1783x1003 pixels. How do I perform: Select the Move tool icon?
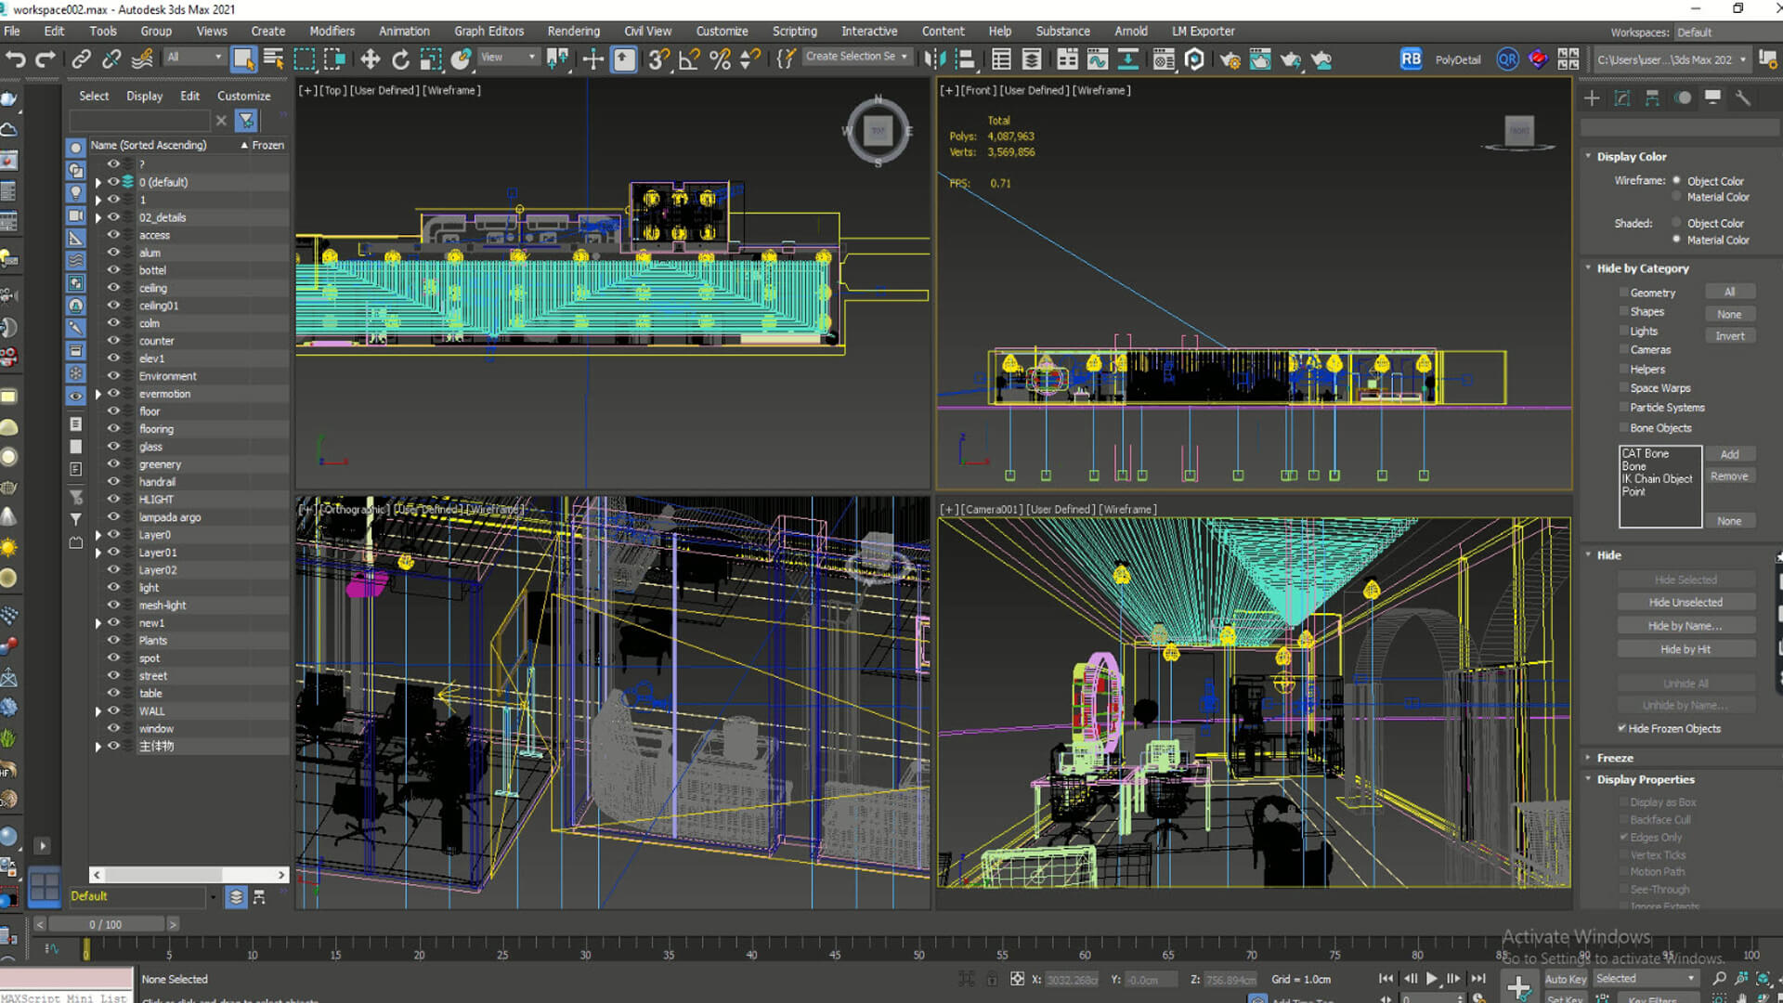[370, 59]
